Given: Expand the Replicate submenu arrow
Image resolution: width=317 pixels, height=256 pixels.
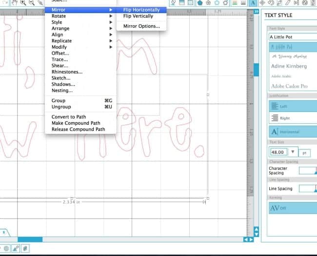Looking at the screenshot, I should coord(111,41).
